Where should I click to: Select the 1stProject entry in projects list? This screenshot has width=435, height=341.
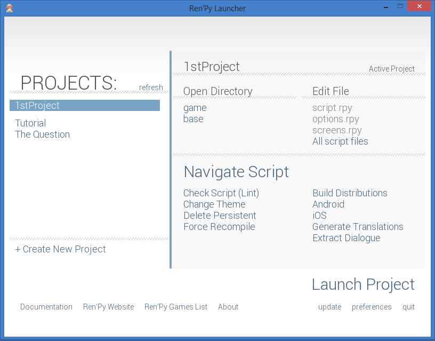[x=85, y=106]
